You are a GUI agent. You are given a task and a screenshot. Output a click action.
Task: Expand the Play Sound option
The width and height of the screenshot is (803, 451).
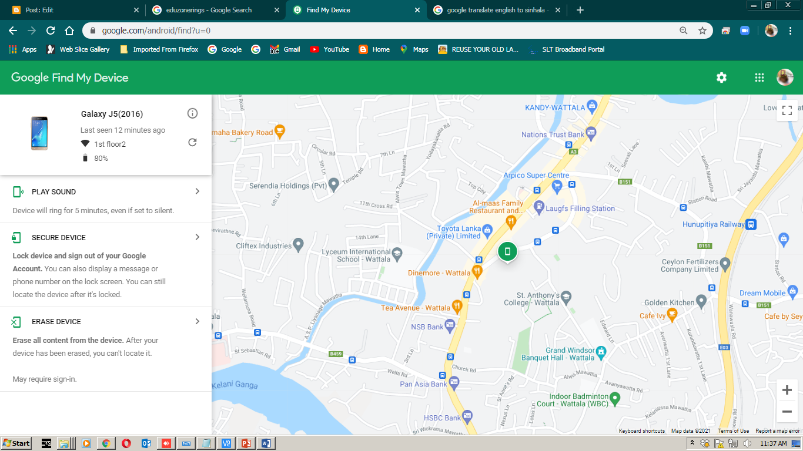(197, 191)
